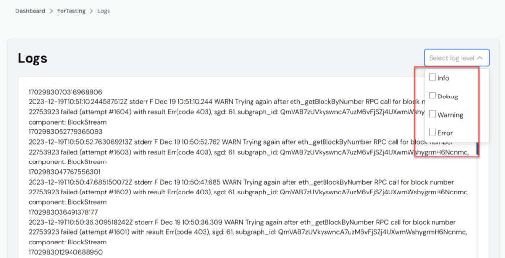This screenshot has width=505, height=258.
Task: Click the Logs page heading
Action: pyautogui.click(x=33, y=58)
